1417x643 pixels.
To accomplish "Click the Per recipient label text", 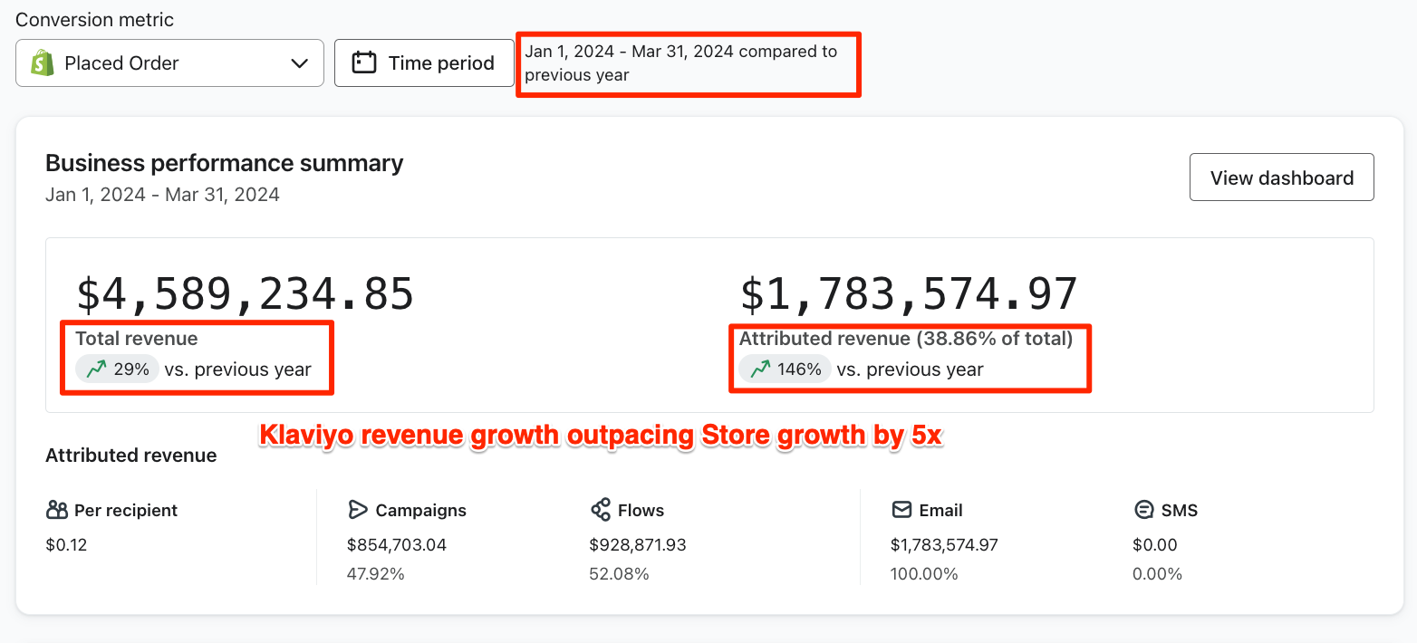I will pos(126,510).
